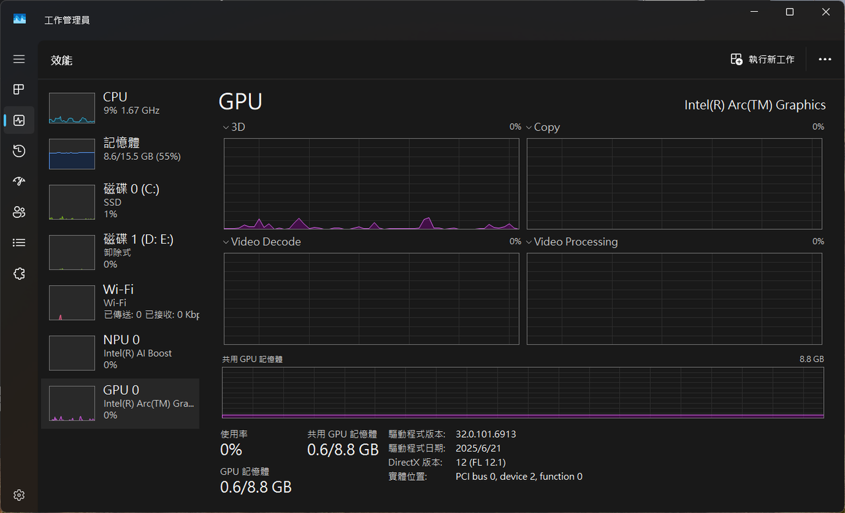
Task: Select the Performance page icon
Action: pos(19,120)
